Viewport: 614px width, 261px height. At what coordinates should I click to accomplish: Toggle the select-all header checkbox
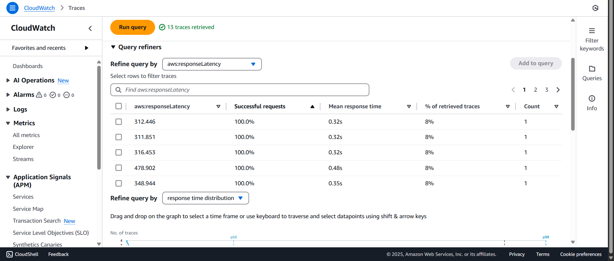pos(119,106)
